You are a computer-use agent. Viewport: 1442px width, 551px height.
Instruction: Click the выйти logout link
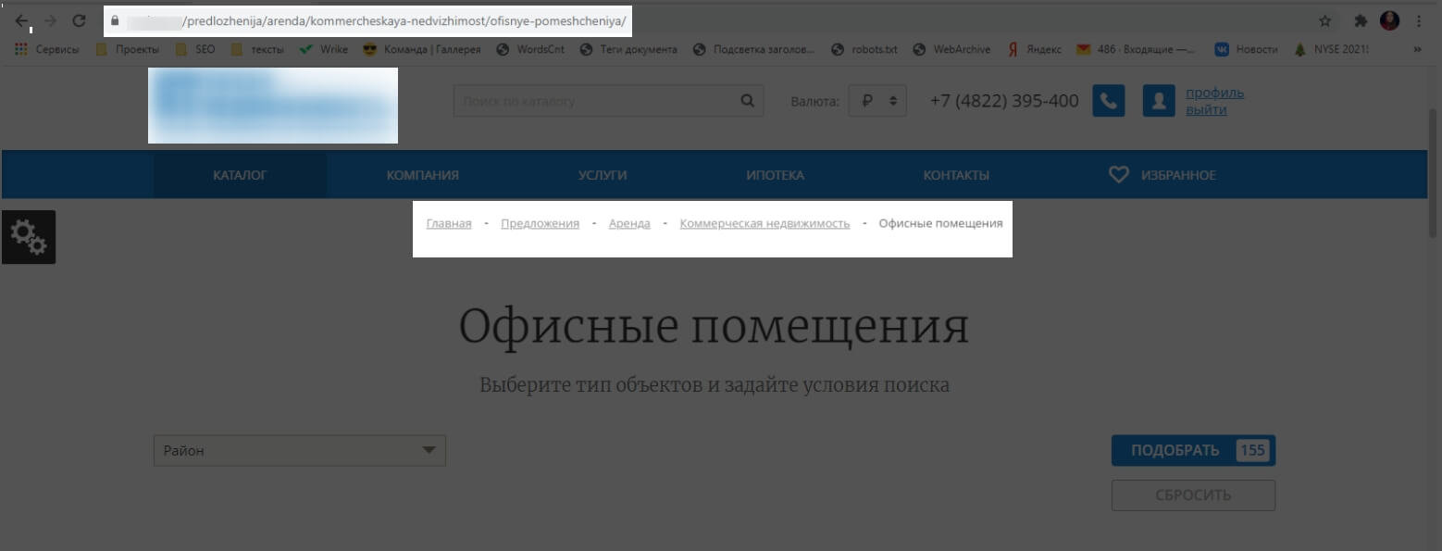coord(1206,109)
